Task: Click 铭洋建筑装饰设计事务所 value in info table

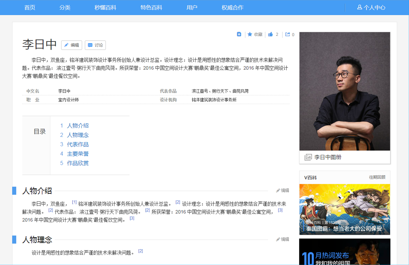Action: [214, 100]
